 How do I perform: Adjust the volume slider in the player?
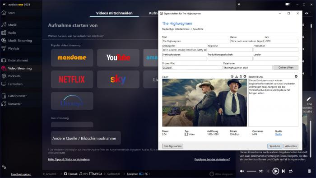[251, 171]
